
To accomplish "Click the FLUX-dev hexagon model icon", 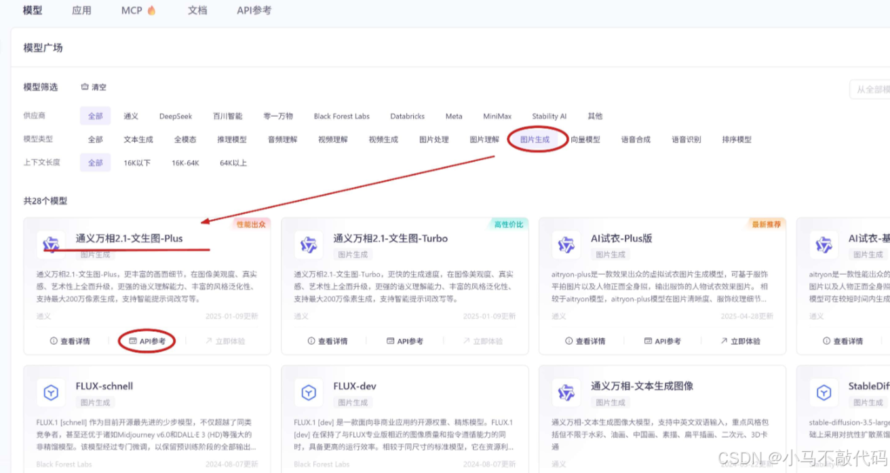I will tap(309, 392).
